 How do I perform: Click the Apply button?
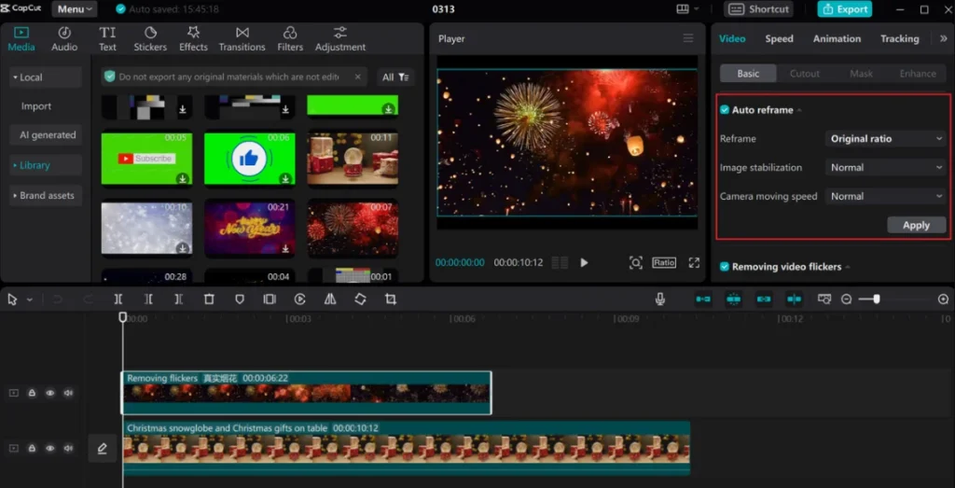(916, 225)
